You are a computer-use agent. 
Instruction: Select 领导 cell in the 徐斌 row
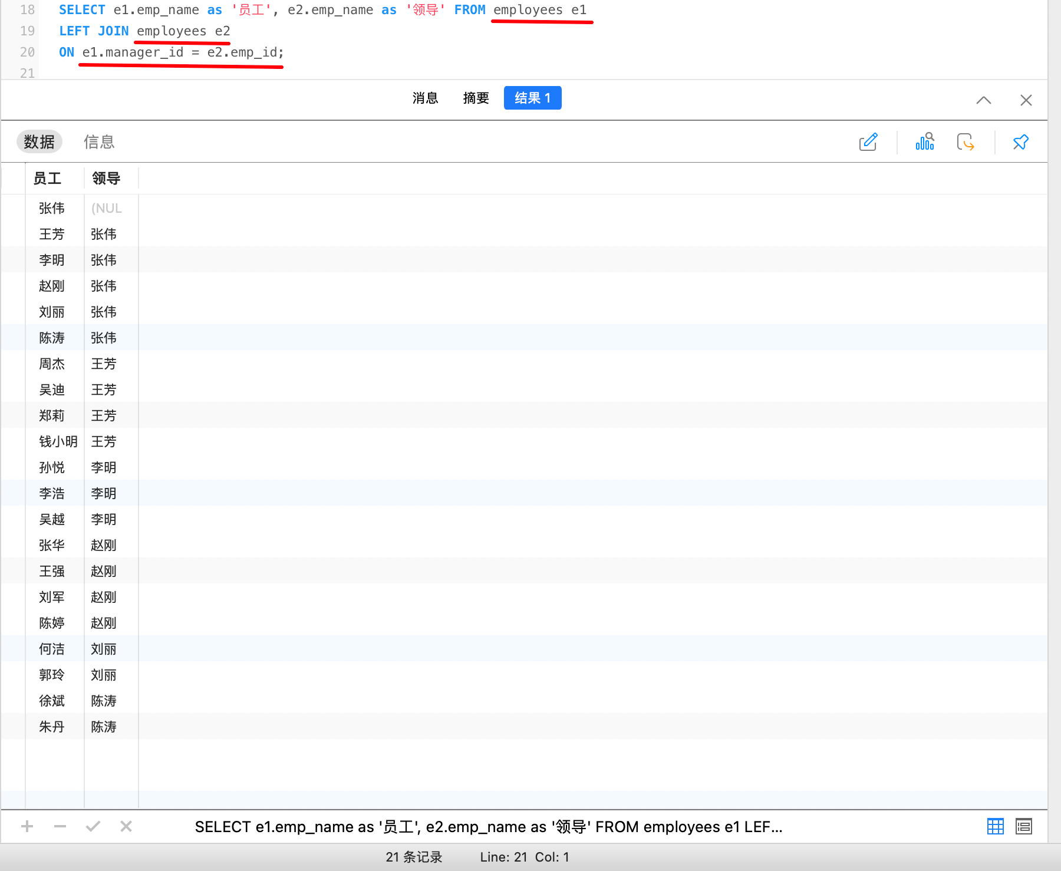tap(111, 701)
